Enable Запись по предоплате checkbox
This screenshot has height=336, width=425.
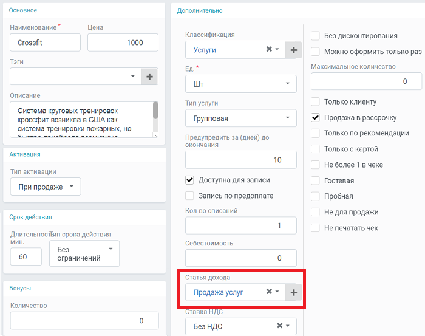point(189,196)
